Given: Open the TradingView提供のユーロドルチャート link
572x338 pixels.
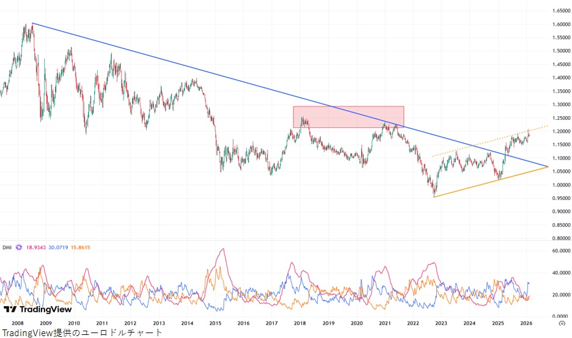Looking at the screenshot, I should point(82,332).
